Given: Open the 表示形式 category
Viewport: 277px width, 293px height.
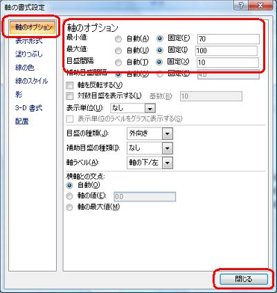Looking at the screenshot, I should pos(29,41).
